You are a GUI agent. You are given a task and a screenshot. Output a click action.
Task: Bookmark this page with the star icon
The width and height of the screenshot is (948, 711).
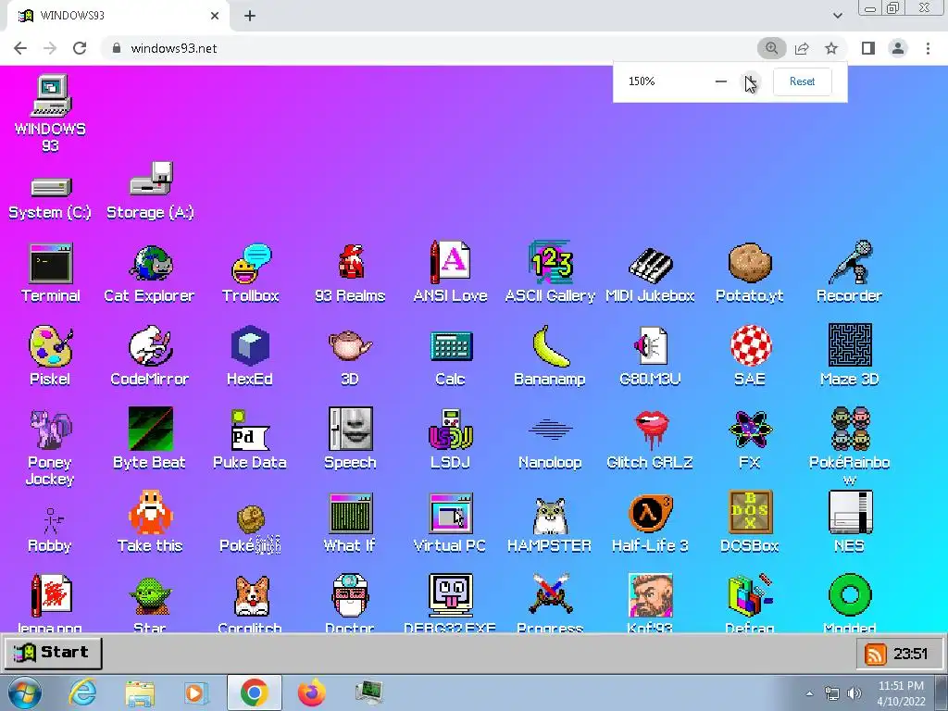pyautogui.click(x=831, y=48)
